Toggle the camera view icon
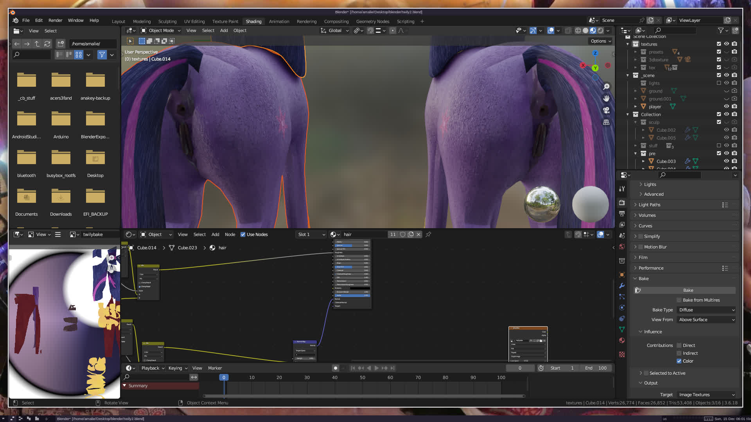 tap(606, 111)
